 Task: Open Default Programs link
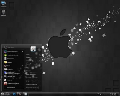(33, 81)
